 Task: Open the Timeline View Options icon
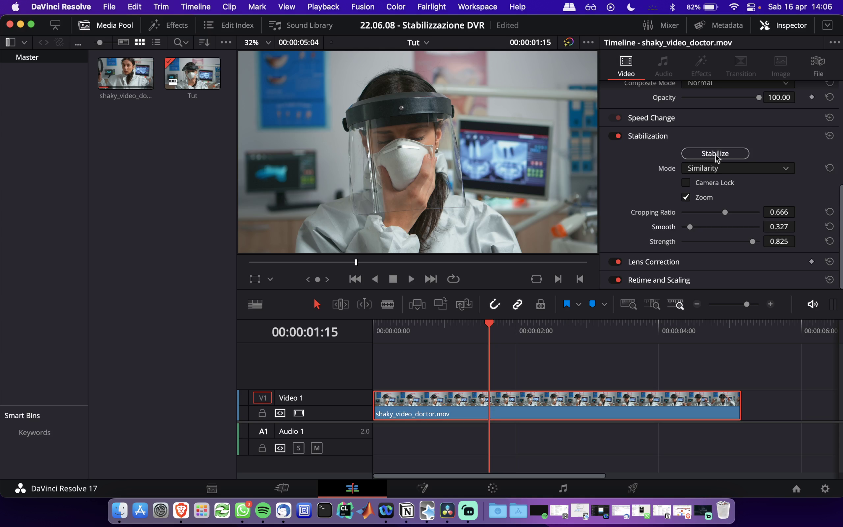click(x=255, y=304)
